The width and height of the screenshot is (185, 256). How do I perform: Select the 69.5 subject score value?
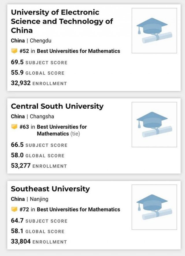point(17,62)
